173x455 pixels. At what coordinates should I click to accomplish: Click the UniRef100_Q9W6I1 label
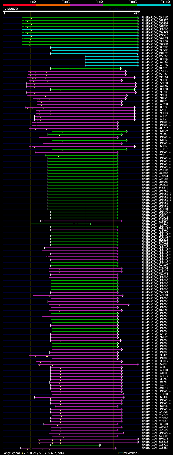coord(155,275)
